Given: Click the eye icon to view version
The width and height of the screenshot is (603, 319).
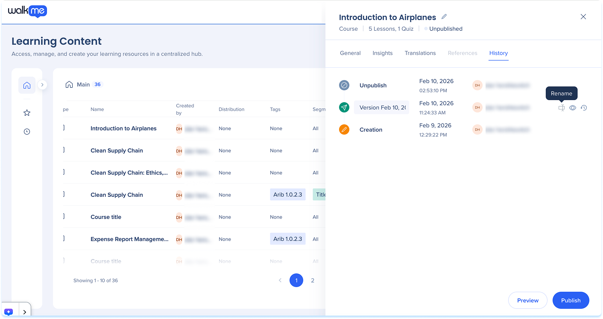Looking at the screenshot, I should (x=573, y=108).
